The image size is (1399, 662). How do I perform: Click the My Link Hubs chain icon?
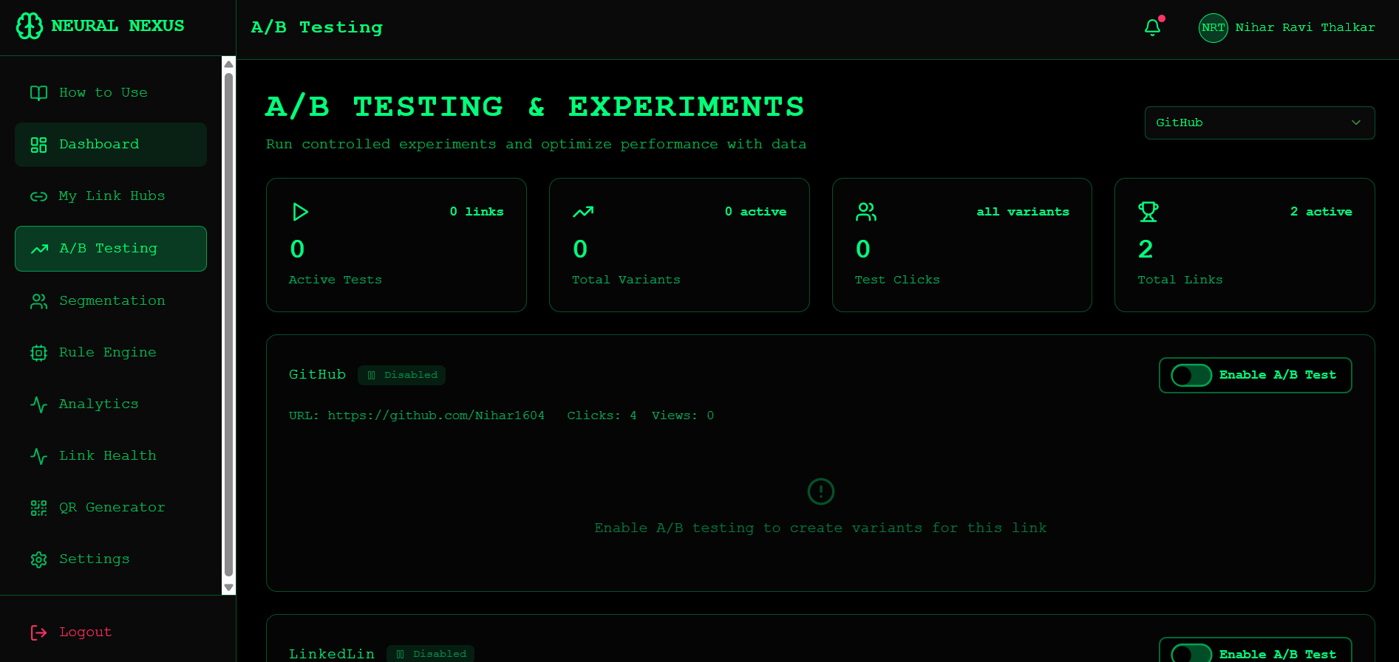click(38, 196)
